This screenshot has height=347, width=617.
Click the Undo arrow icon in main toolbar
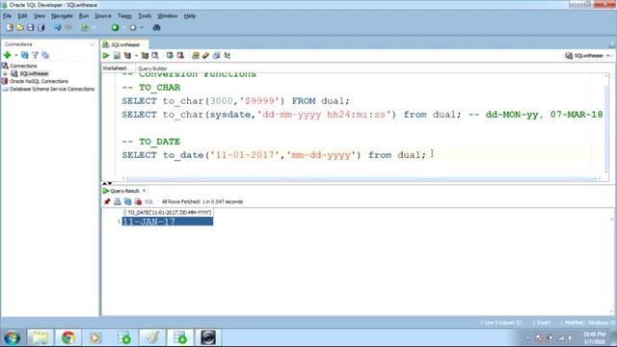[58, 28]
